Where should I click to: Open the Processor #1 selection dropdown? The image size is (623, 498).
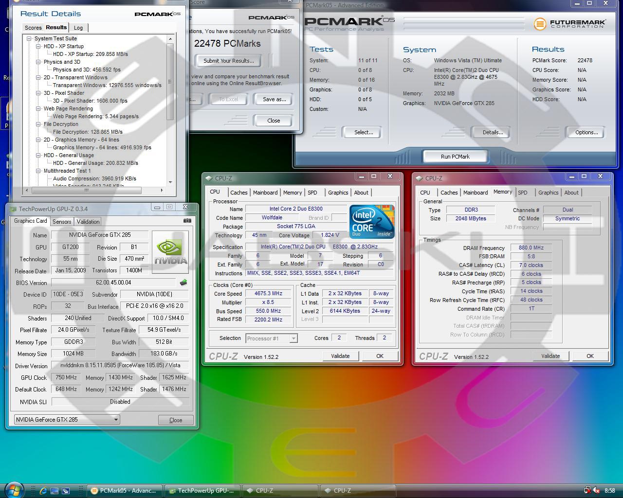[x=272, y=338]
